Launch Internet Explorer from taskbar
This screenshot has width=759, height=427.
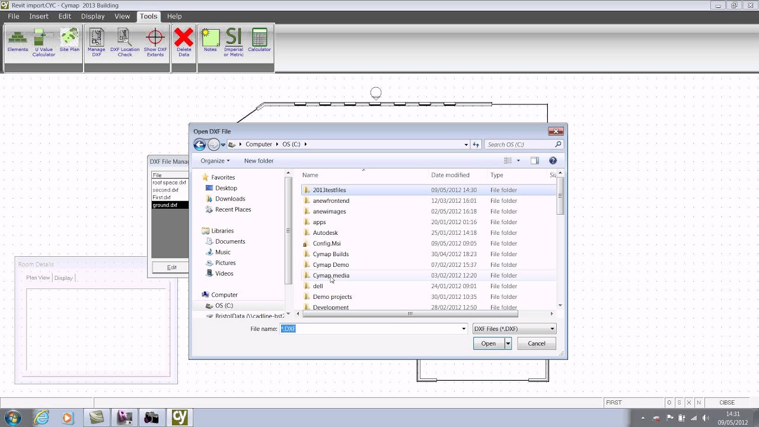coord(42,418)
